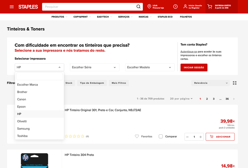The width and height of the screenshot is (248, 168).
Task: Tick the Comparar checkbox
Action: tap(161, 137)
